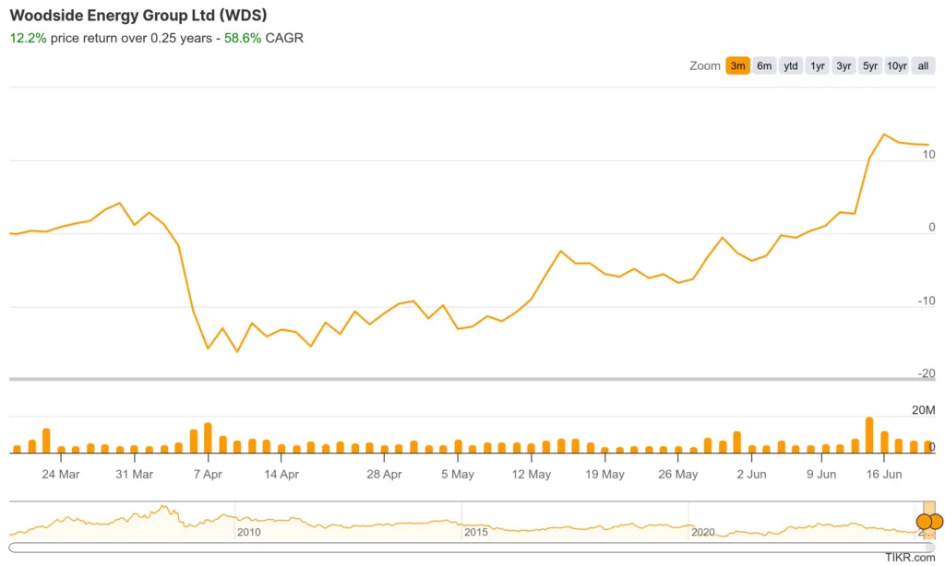Select the tall volume bar at 7 Apr
The image size is (945, 566).
208,438
